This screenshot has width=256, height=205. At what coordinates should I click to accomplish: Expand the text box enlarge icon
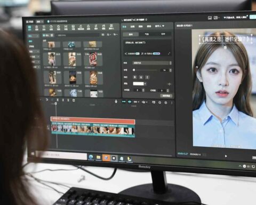tap(169, 53)
